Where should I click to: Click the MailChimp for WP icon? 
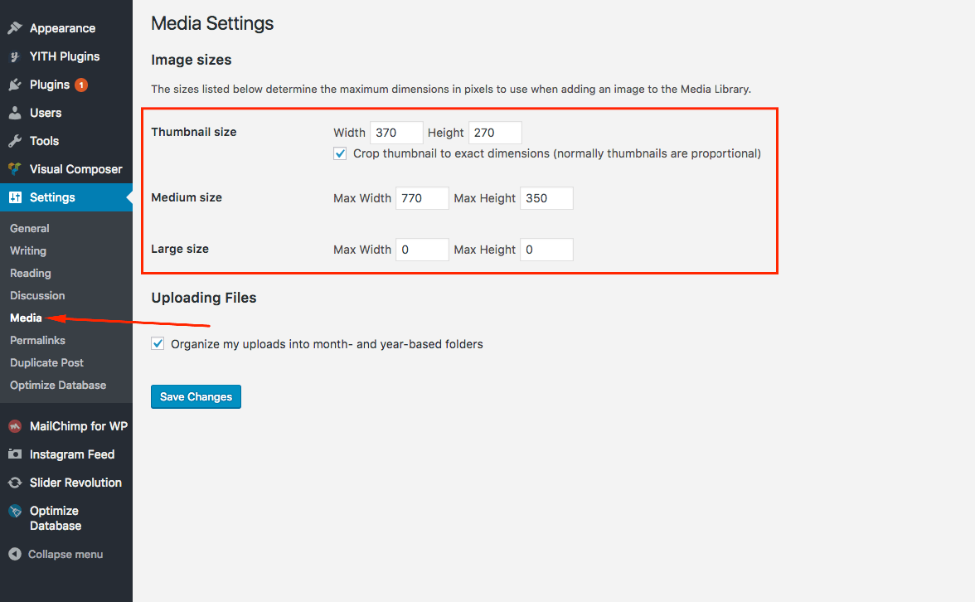tap(15, 426)
